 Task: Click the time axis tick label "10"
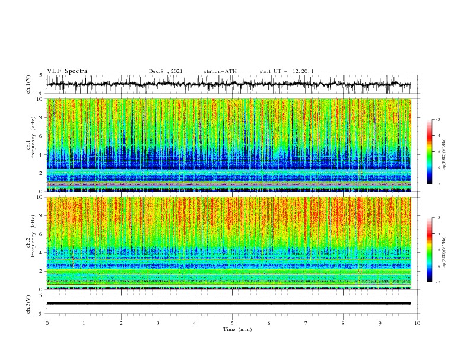coord(417,323)
